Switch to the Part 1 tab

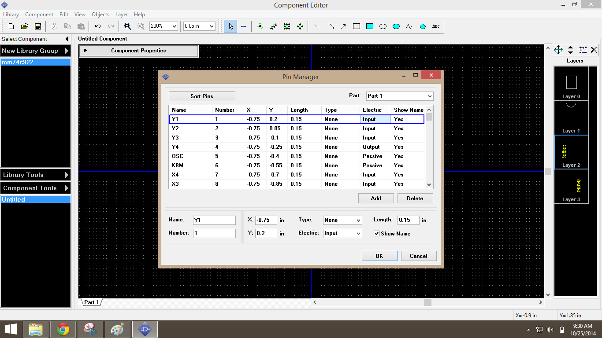tap(91, 302)
